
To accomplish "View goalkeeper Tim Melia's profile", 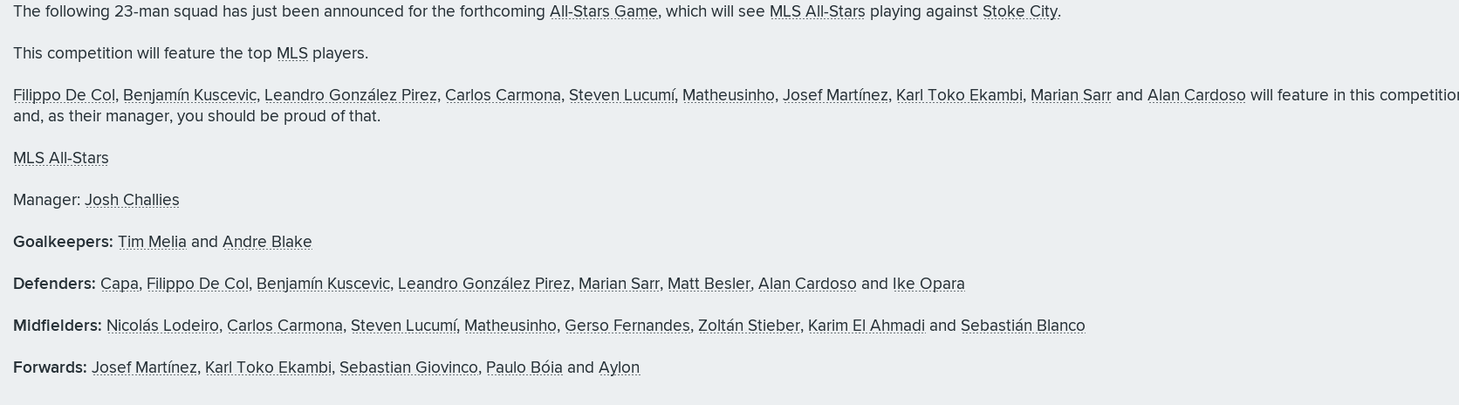I will coord(152,242).
